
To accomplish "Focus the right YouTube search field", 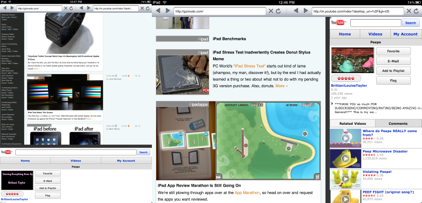I will [x=376, y=23].
